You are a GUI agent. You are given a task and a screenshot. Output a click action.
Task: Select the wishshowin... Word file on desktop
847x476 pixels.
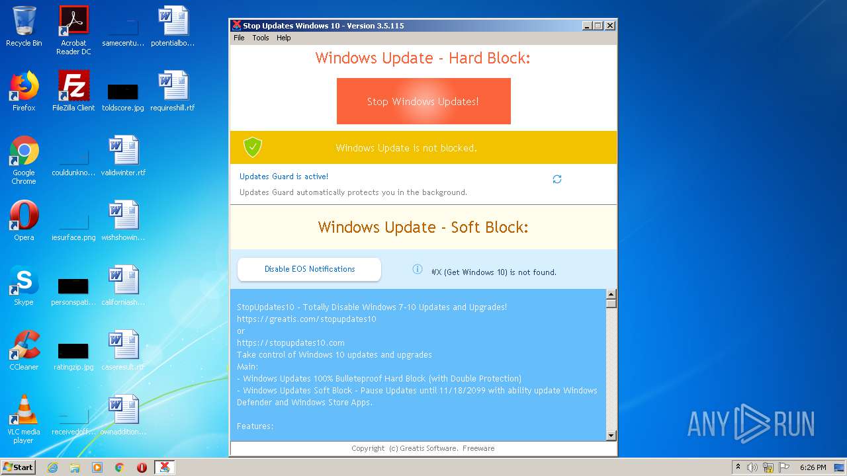click(123, 221)
